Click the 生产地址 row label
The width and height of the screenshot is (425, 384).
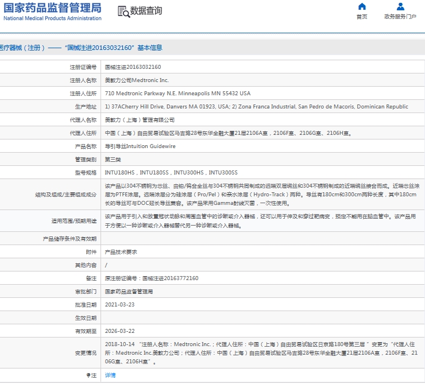pos(86,107)
